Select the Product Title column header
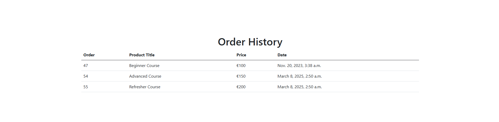This screenshot has width=499, height=122. point(142,55)
